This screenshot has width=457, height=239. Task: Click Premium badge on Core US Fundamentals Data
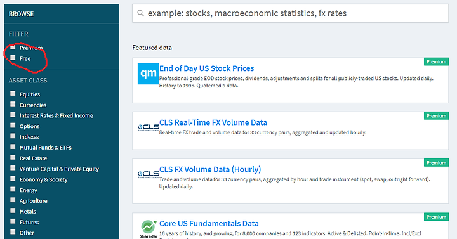point(436,217)
